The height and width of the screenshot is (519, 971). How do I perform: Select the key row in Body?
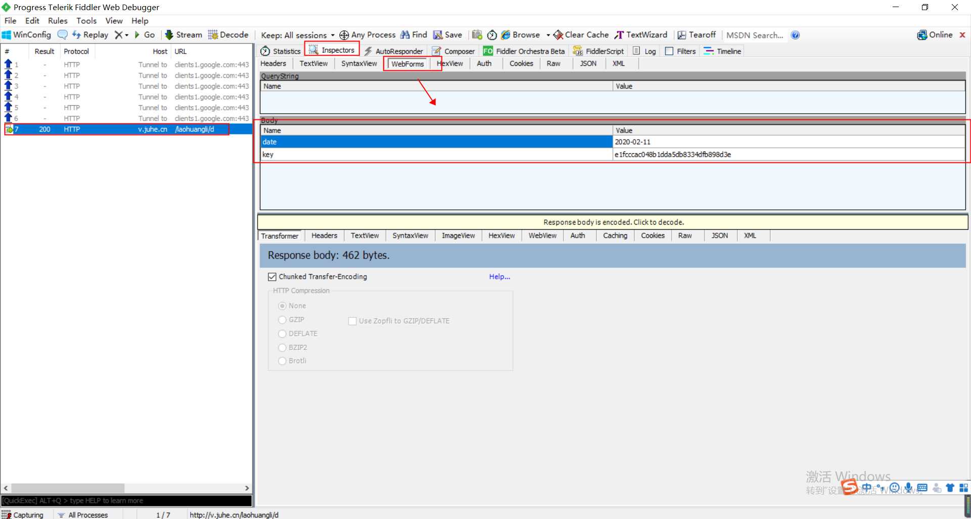612,155
